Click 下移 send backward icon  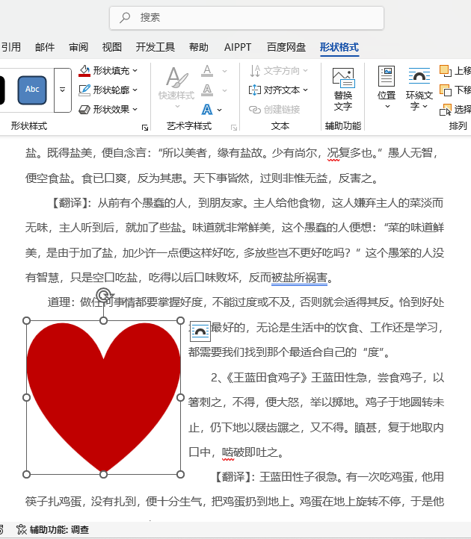pos(446,90)
